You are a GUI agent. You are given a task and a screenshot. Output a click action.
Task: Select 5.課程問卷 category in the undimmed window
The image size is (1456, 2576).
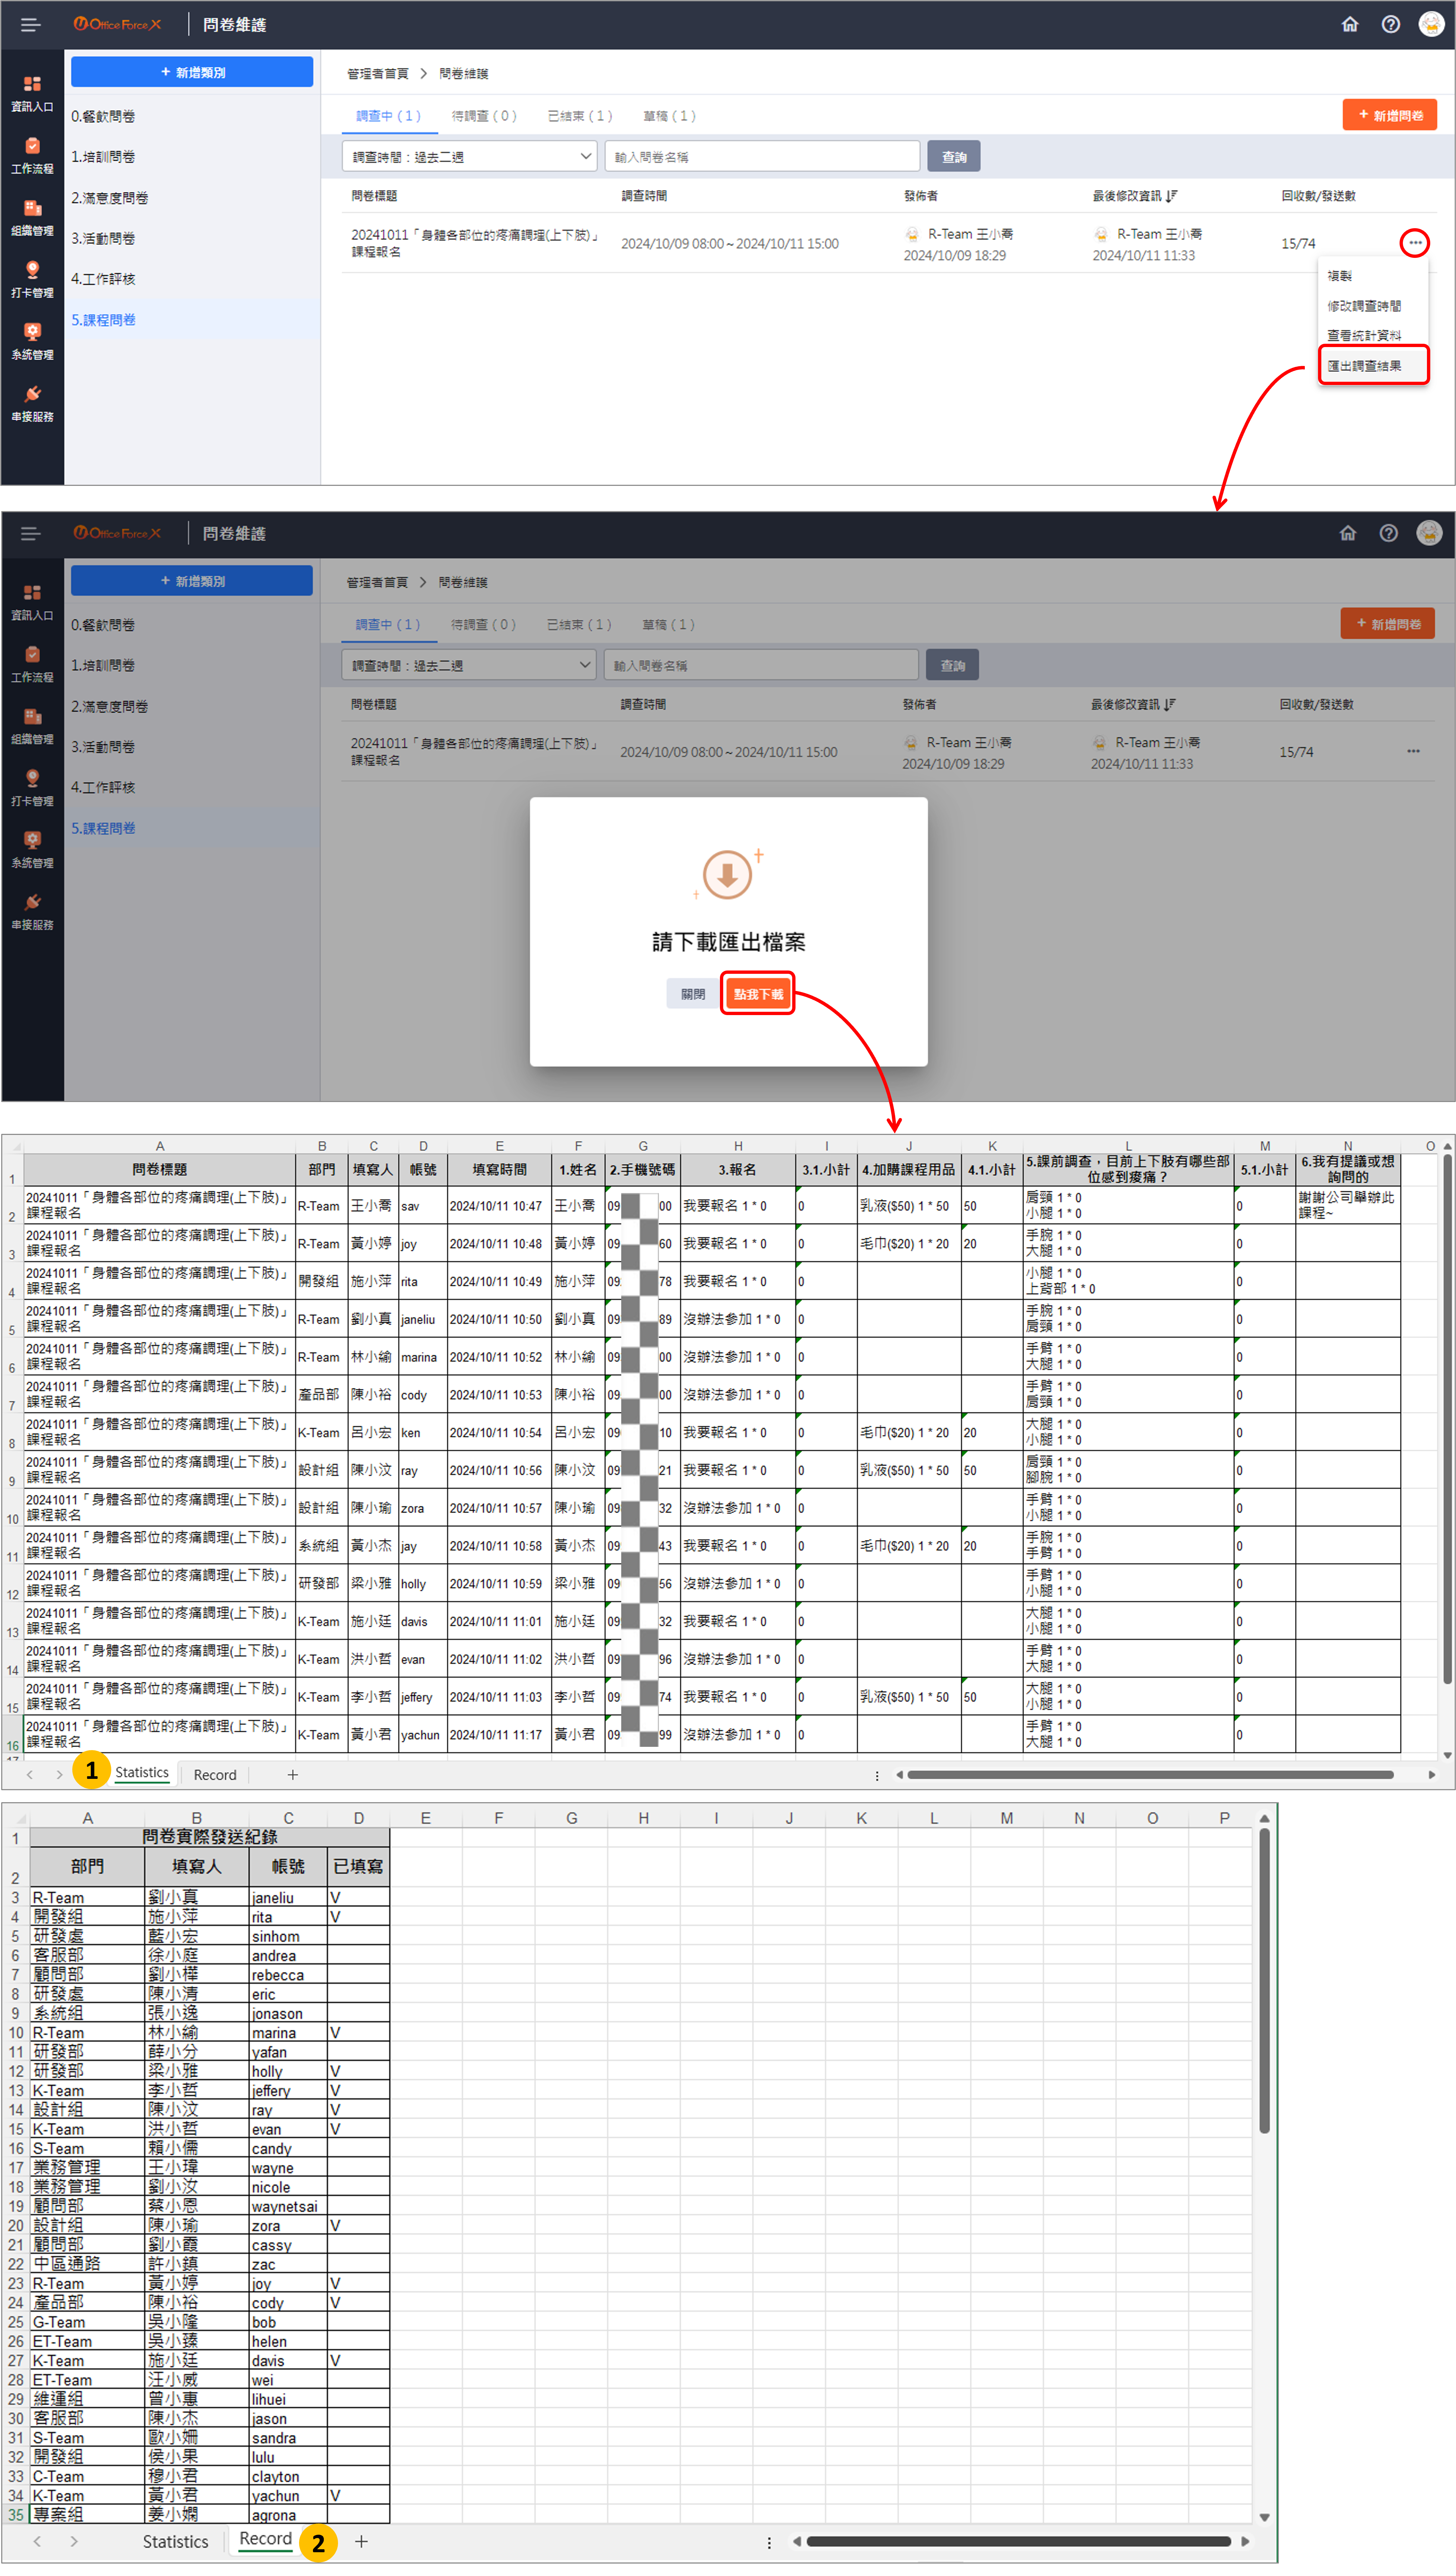coord(192,320)
